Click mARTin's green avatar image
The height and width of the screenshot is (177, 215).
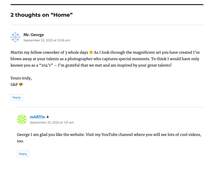click(x=22, y=119)
